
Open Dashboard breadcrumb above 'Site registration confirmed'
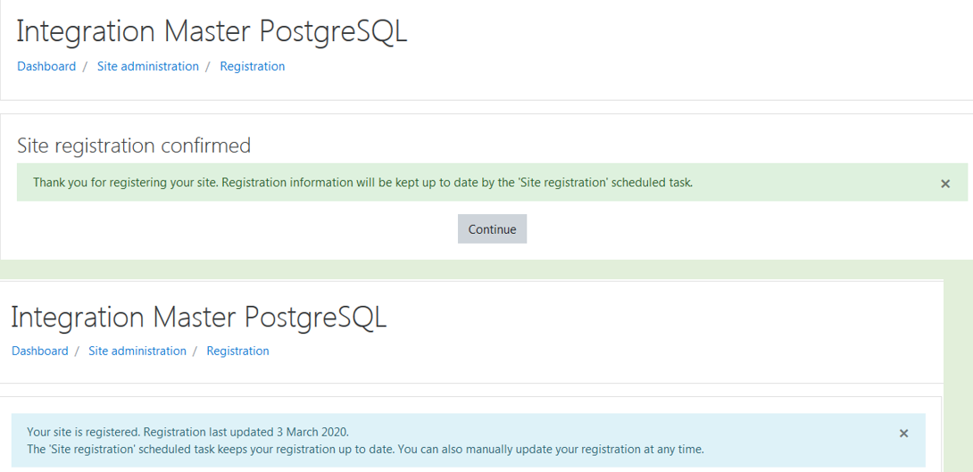(x=46, y=66)
